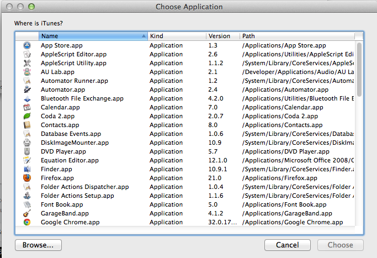This screenshot has width=377, height=258.
Task: Click the Firefox app icon
Action: (27, 178)
